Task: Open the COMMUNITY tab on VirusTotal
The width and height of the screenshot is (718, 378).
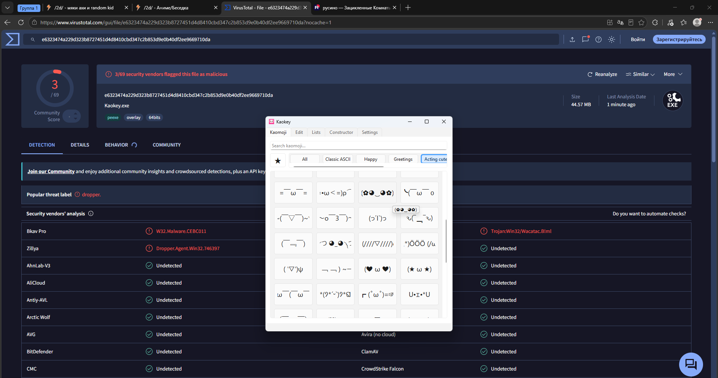Action: click(x=167, y=145)
